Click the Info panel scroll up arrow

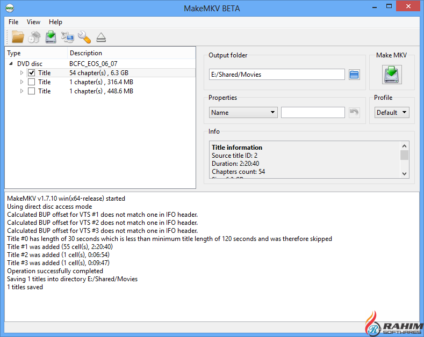tap(405, 146)
